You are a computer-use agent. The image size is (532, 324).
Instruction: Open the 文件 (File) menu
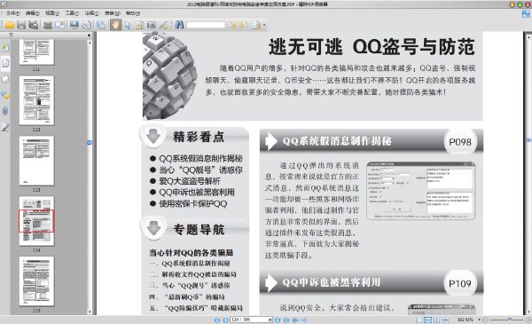point(13,13)
